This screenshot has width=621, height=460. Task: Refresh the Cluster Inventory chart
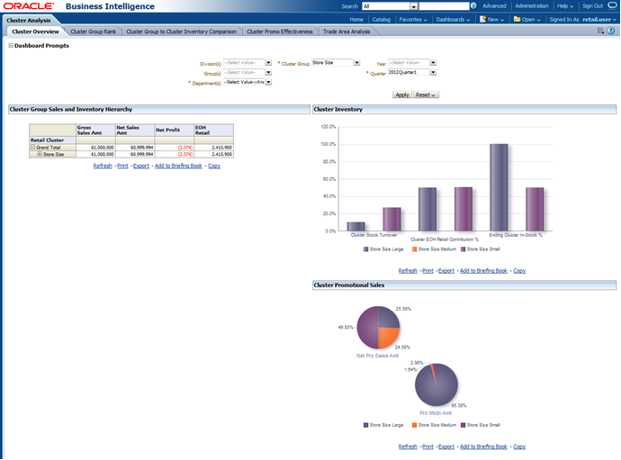point(408,271)
